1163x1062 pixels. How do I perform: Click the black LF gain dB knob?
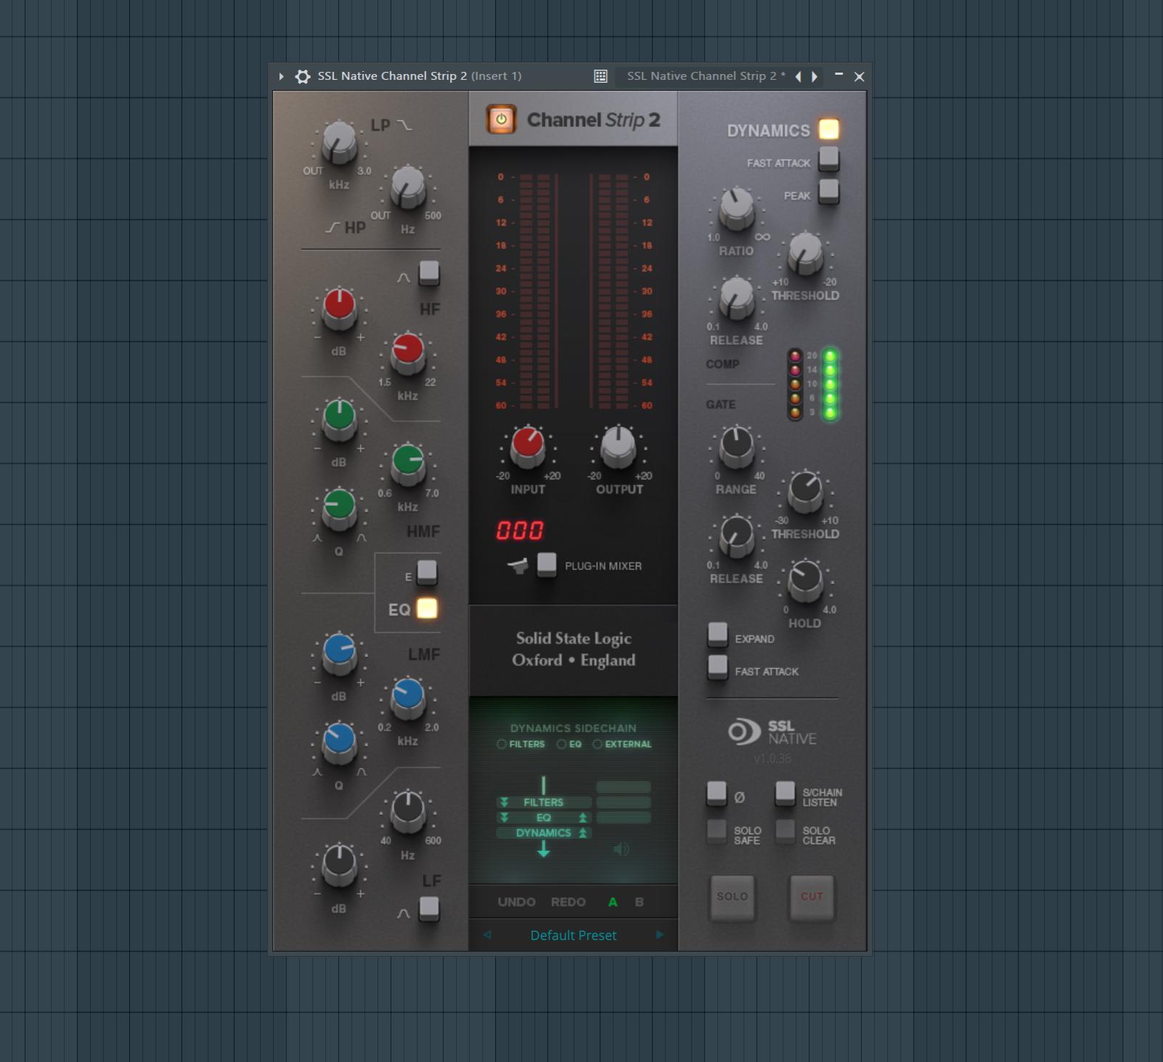(339, 866)
